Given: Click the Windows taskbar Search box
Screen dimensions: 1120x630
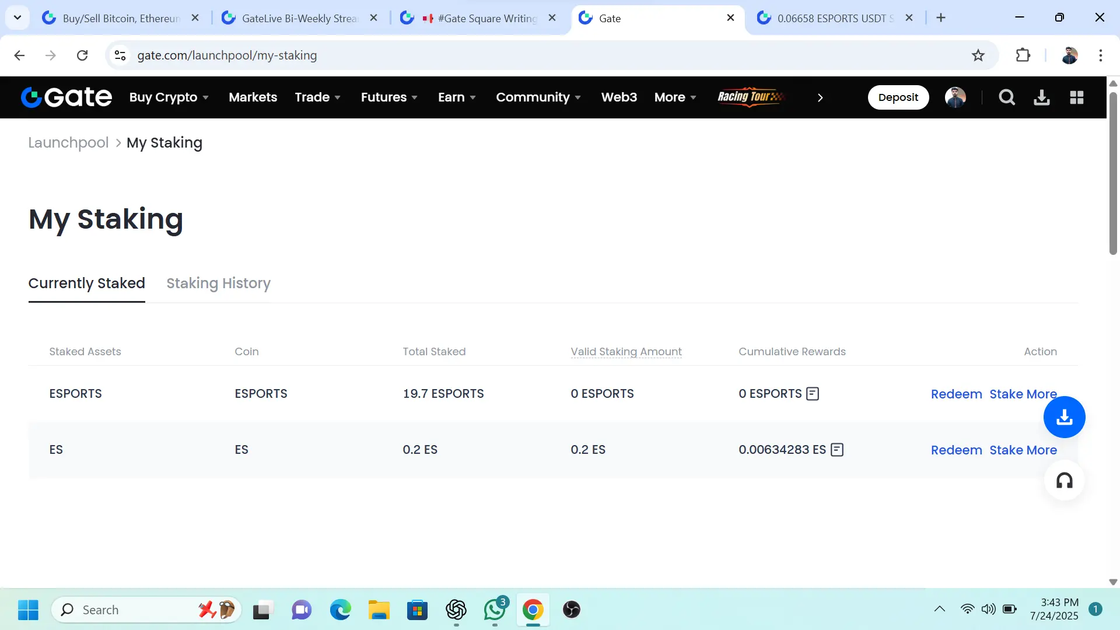Looking at the screenshot, I should (146, 610).
